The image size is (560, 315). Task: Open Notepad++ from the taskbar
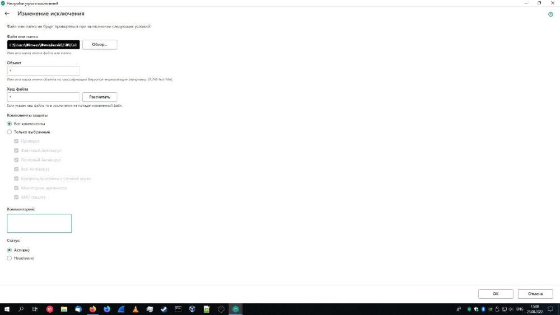coord(207,309)
